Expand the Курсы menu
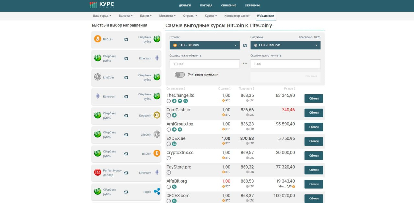Viewport: 414px width, 203px height. coord(211,16)
